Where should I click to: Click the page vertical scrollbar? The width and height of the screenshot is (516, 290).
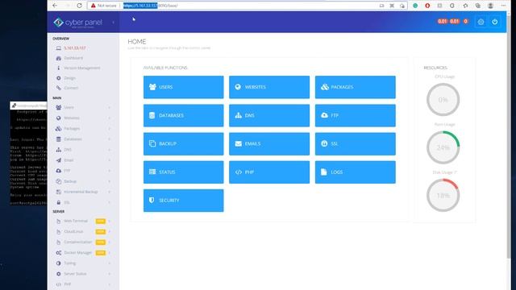point(509,138)
